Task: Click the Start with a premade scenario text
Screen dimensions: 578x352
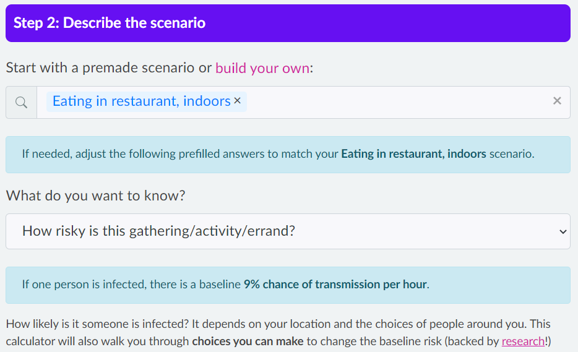Action: coord(109,68)
